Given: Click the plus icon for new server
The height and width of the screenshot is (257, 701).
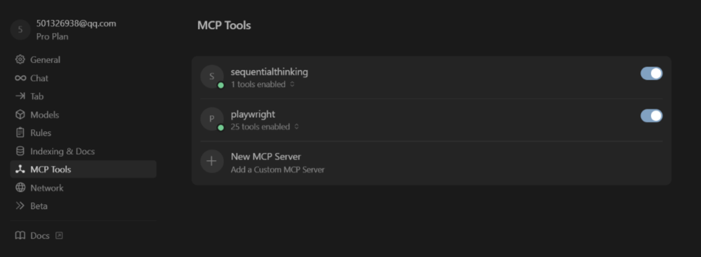Looking at the screenshot, I should tap(212, 161).
